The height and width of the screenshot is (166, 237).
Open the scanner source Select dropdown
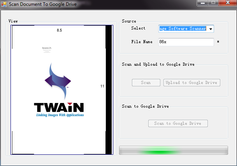tap(211, 29)
